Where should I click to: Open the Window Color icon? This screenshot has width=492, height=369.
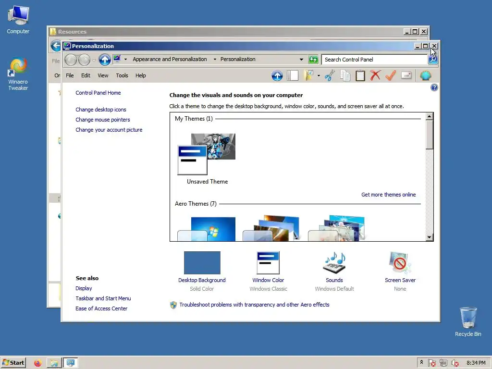(x=268, y=263)
